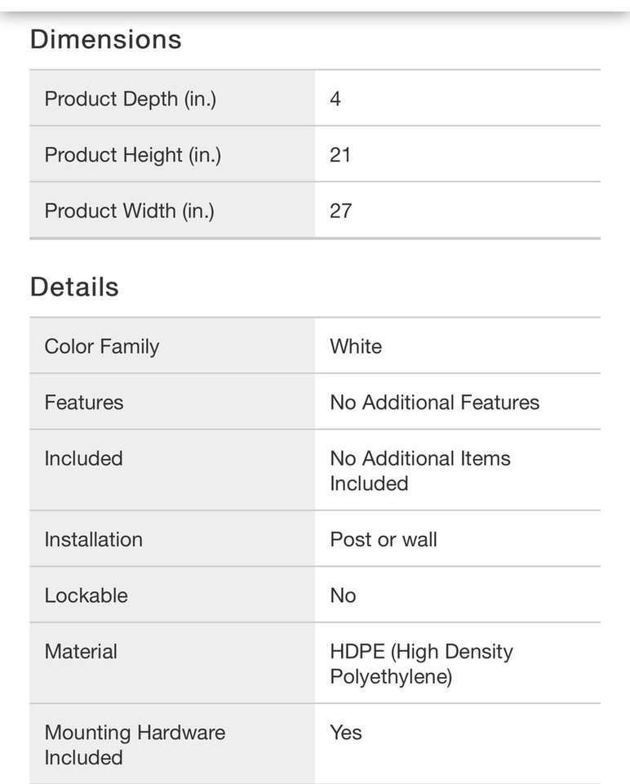Click the Product Width value 27
The image size is (630, 784).
[340, 211]
